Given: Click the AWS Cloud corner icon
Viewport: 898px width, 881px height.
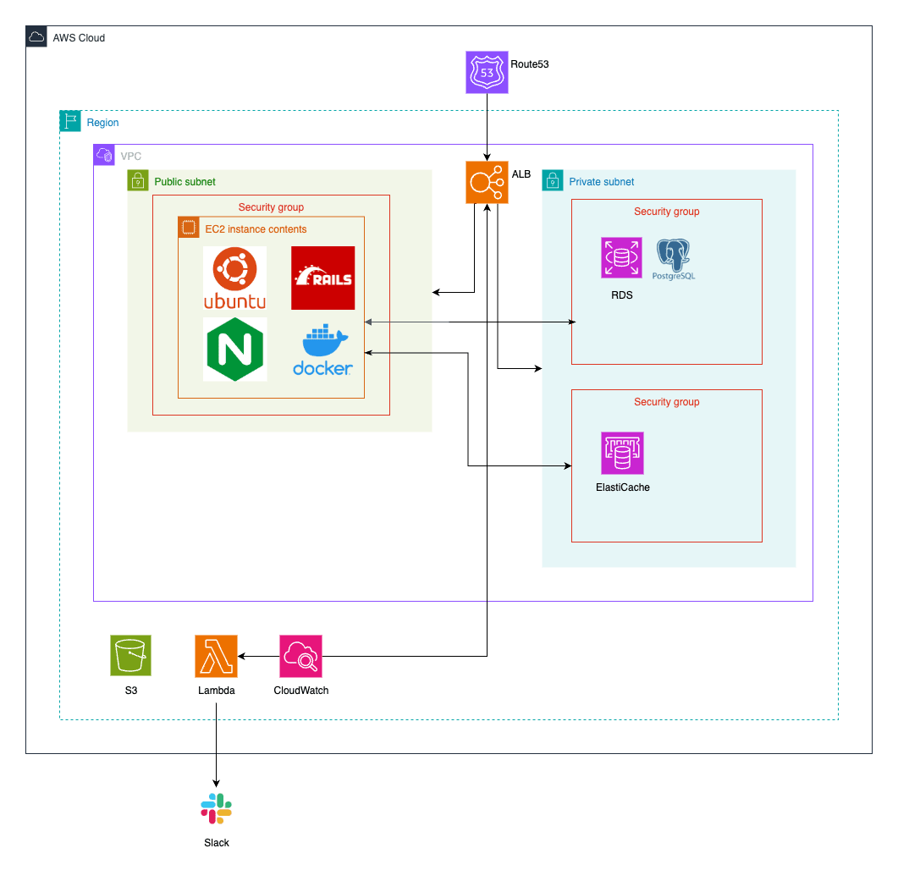Looking at the screenshot, I should click(x=36, y=36).
